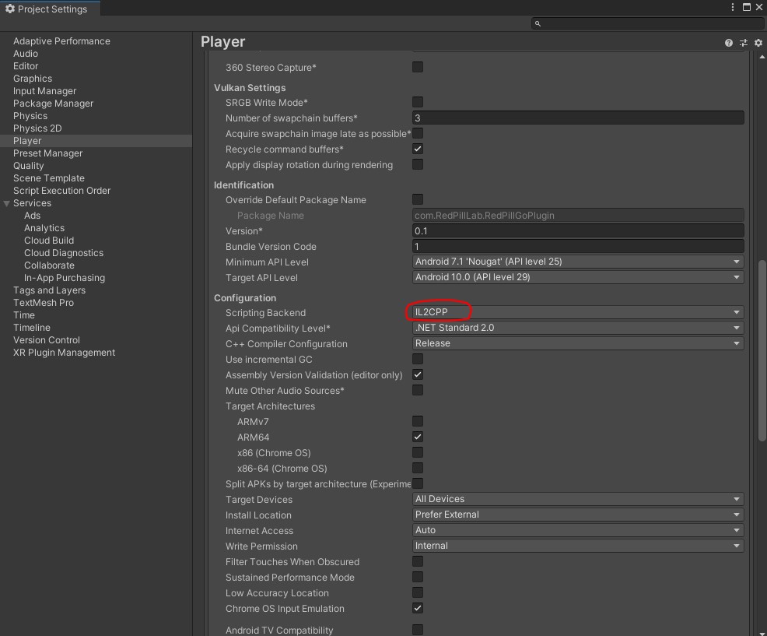Screen dimensions: 767x636
Task: Select Quality in the settings list
Action: tap(29, 166)
